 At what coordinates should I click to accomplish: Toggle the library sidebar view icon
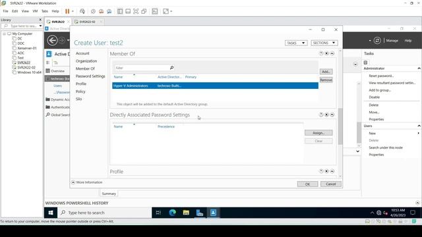[120, 11]
